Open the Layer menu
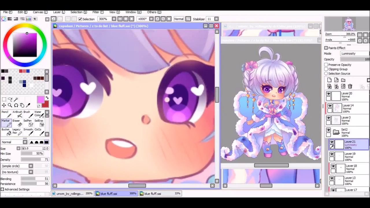The width and height of the screenshot is (370, 208). pos(59,12)
